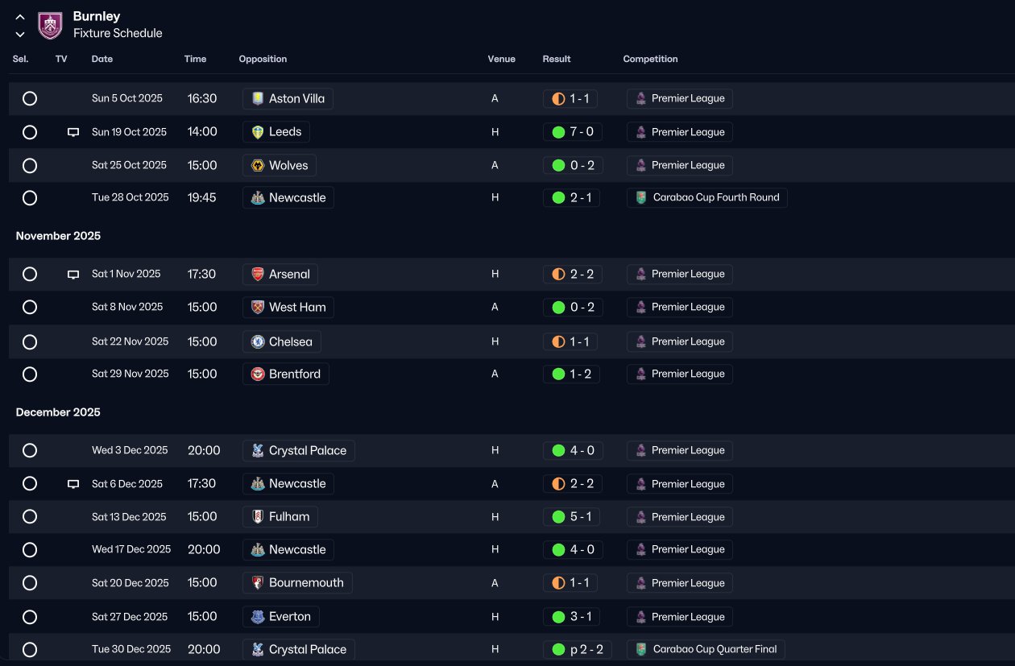Sort by the Competition column header
The image size is (1015, 666).
coord(650,59)
